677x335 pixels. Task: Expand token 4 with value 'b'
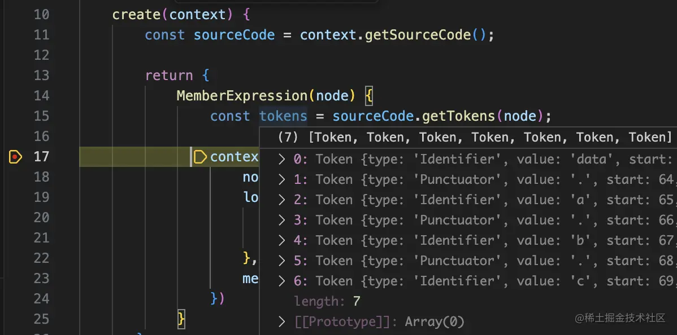pos(281,240)
